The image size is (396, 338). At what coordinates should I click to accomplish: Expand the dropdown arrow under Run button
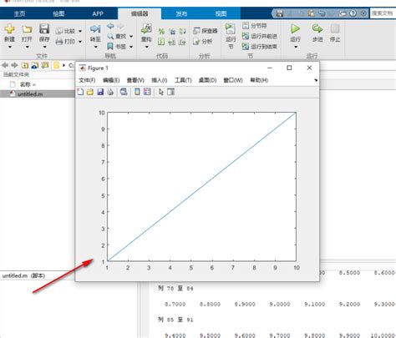pyautogui.click(x=296, y=47)
